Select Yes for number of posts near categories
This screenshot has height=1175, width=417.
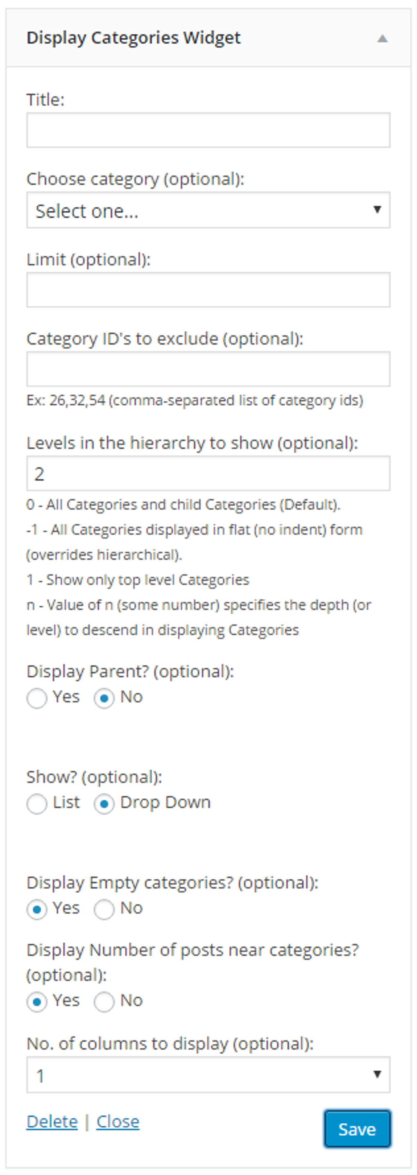click(x=37, y=1000)
